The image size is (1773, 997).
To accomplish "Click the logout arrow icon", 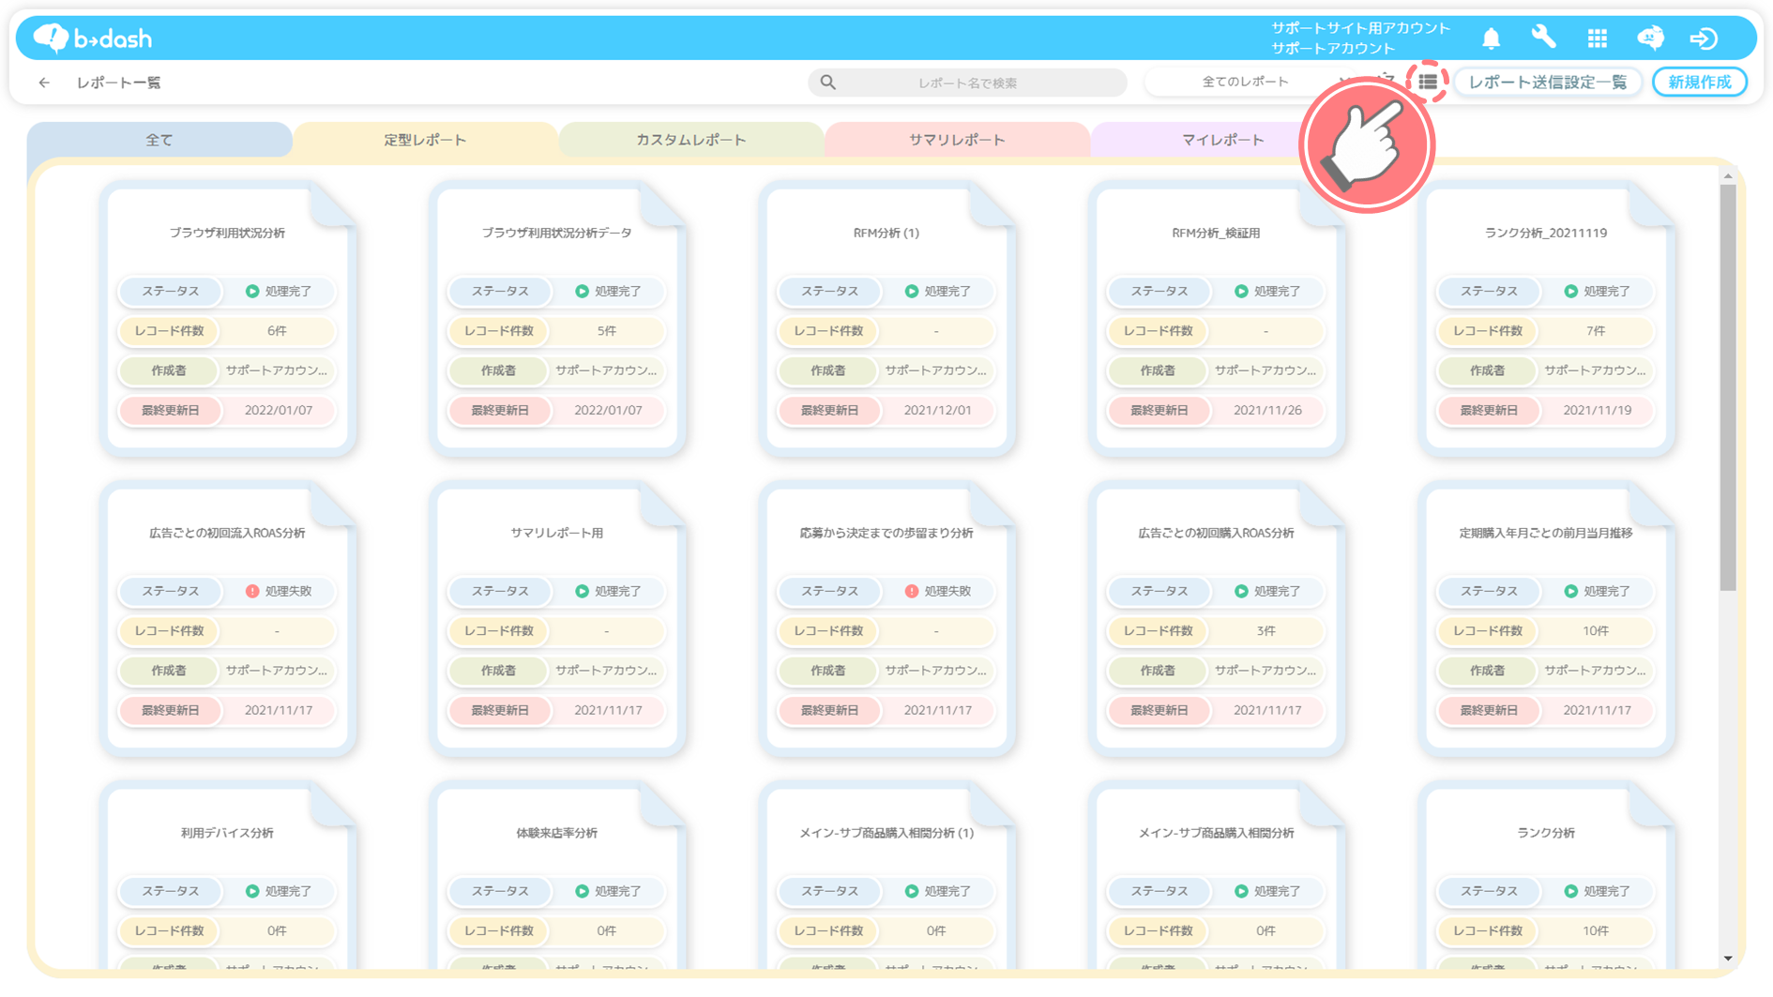I will pos(1704,38).
